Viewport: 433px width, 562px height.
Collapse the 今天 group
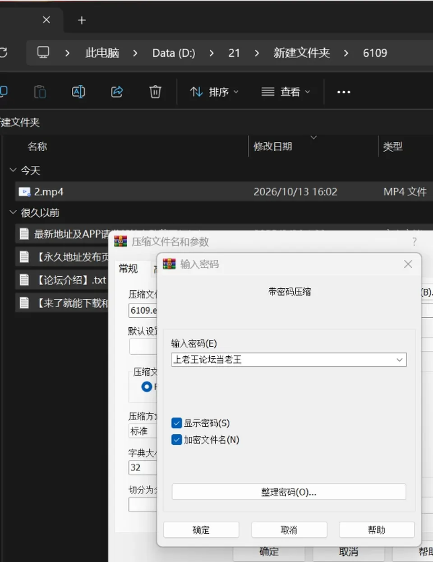(13, 170)
